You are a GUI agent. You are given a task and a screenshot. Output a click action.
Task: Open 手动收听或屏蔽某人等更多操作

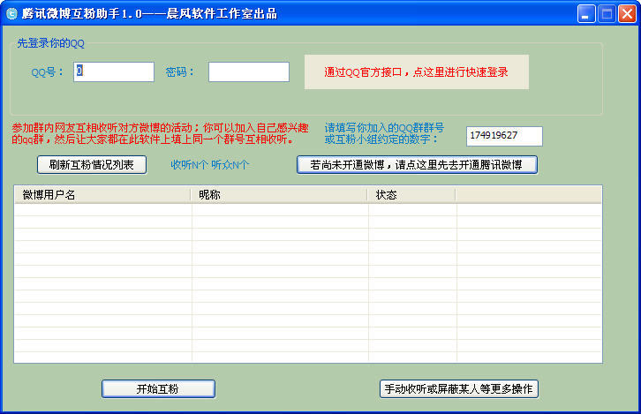coord(458,388)
